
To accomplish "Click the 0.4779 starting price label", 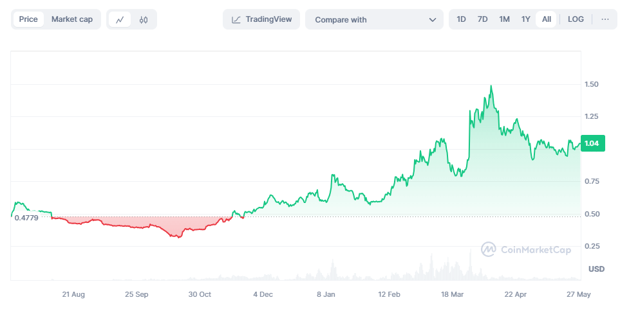I will click(x=26, y=218).
